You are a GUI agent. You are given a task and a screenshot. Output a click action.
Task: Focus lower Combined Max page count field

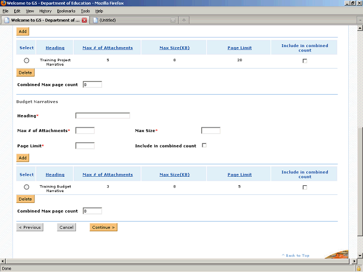(x=92, y=211)
